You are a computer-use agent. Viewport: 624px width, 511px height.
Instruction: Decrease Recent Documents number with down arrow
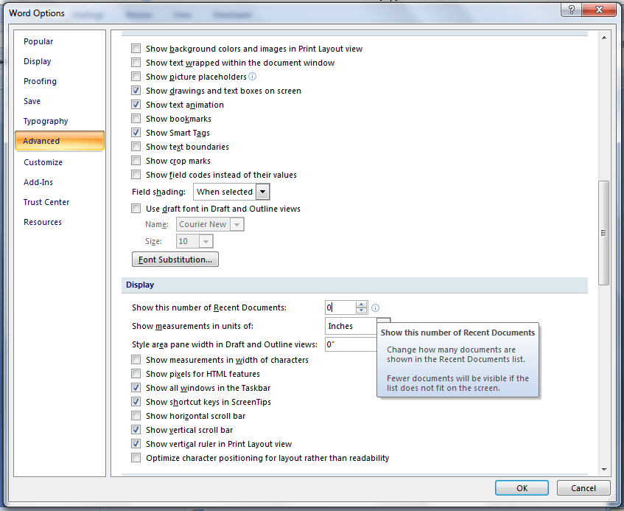point(361,310)
